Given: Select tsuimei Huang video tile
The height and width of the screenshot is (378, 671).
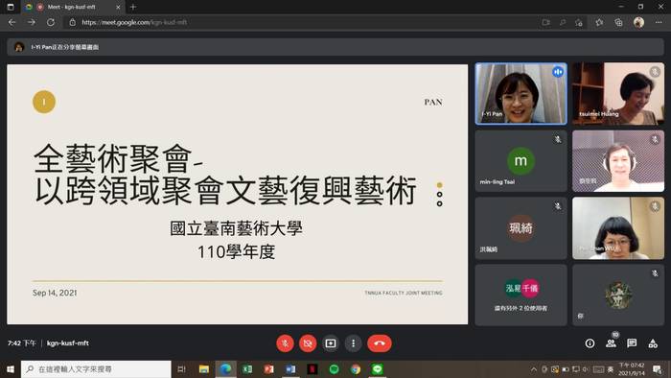Looking at the screenshot, I should (x=618, y=94).
